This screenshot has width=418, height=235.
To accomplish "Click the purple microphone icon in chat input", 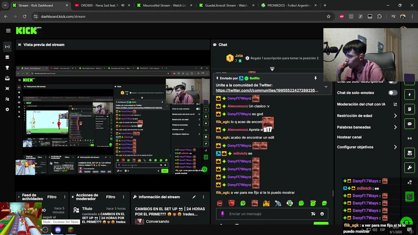I will (222, 214).
